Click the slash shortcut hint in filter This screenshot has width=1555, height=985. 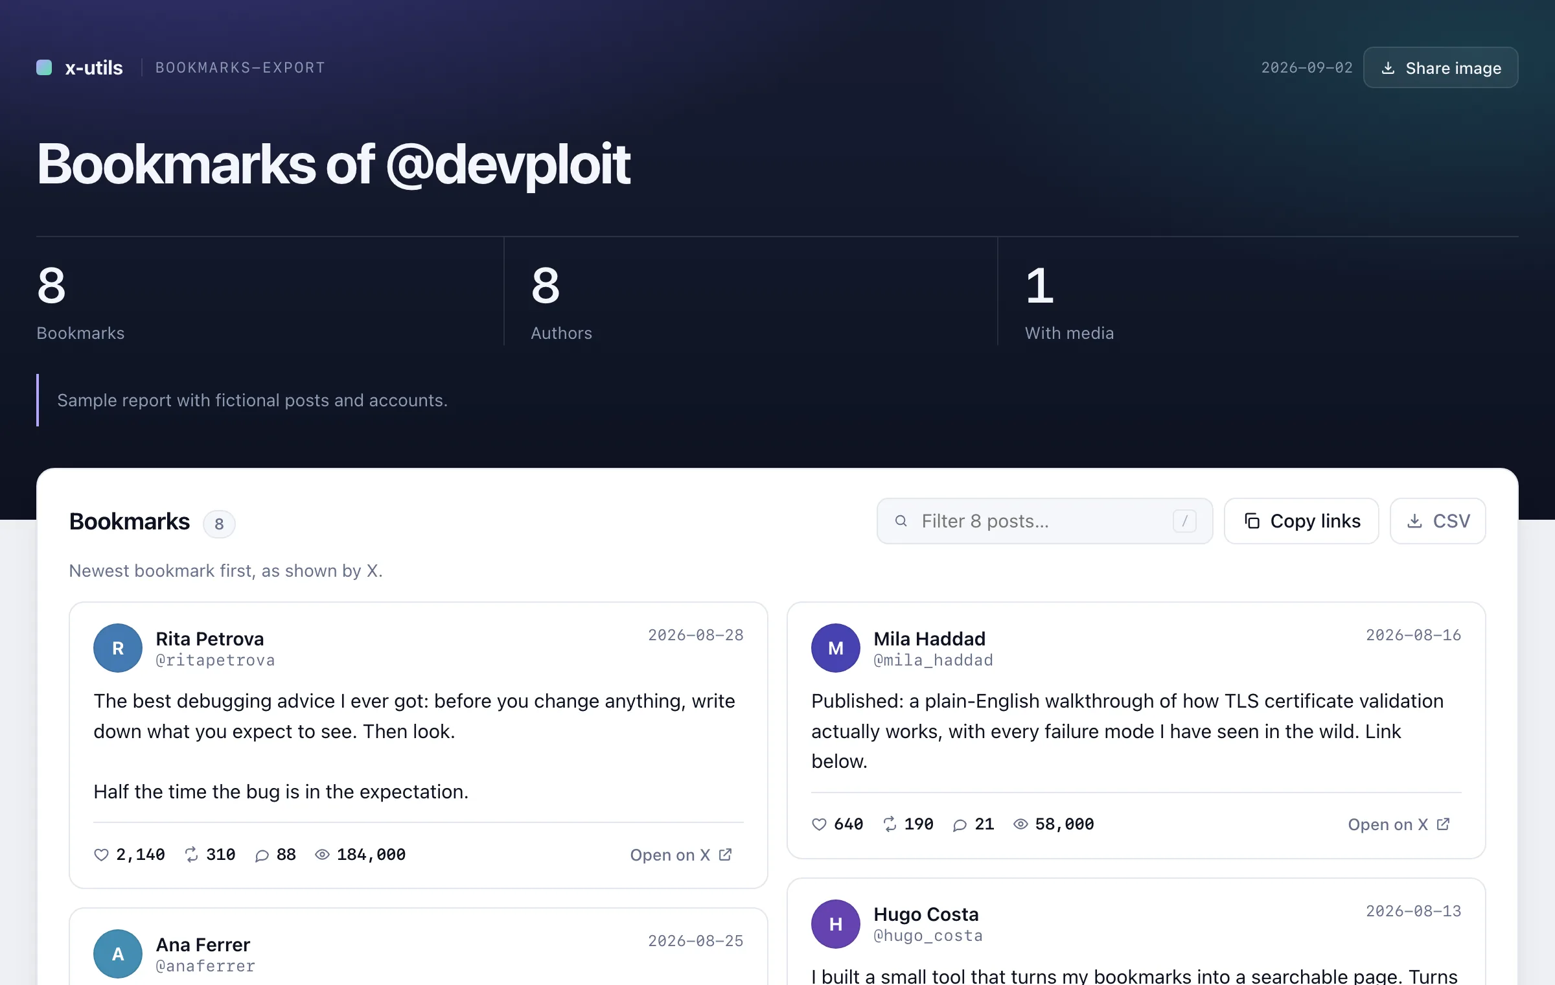click(x=1184, y=521)
